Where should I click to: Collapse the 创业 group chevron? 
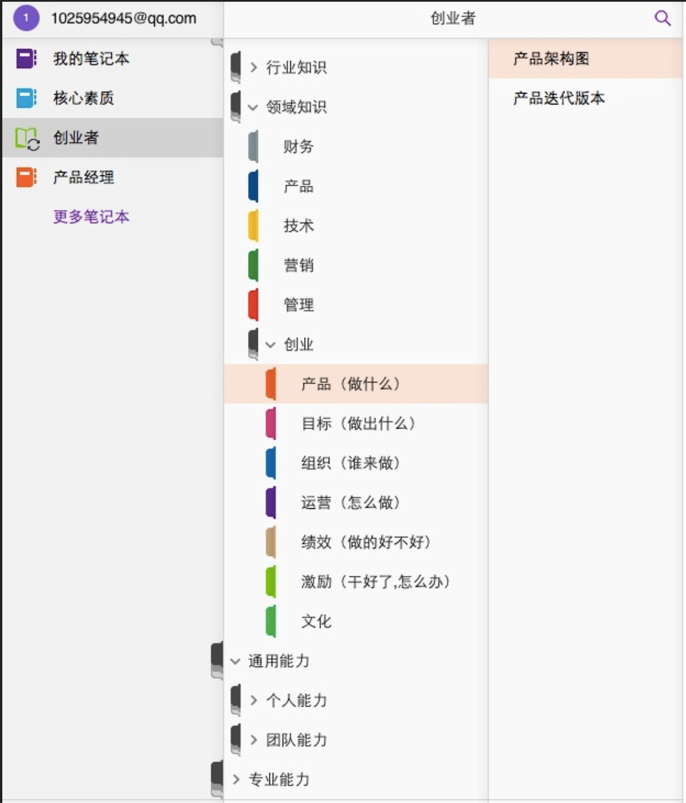click(271, 345)
